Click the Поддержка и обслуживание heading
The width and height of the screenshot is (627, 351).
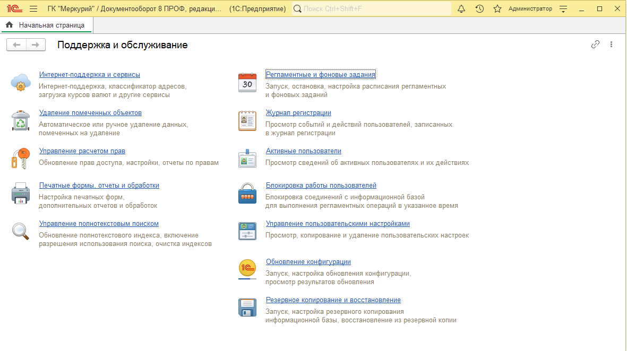(122, 45)
